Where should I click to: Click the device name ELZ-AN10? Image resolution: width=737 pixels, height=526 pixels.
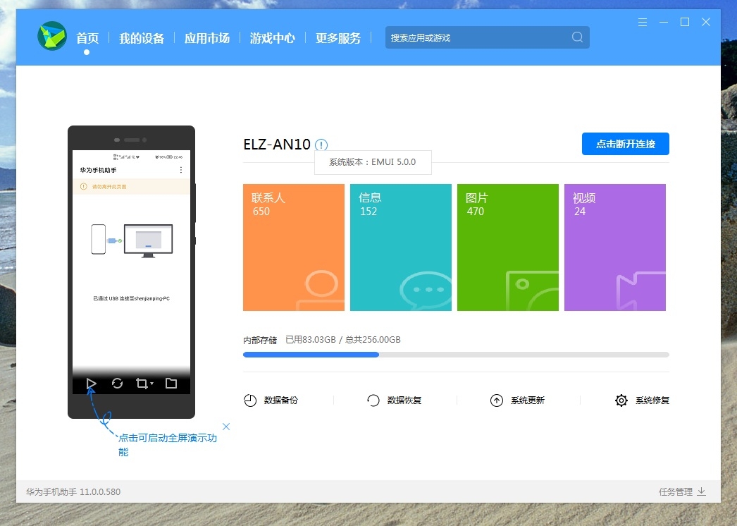(277, 145)
